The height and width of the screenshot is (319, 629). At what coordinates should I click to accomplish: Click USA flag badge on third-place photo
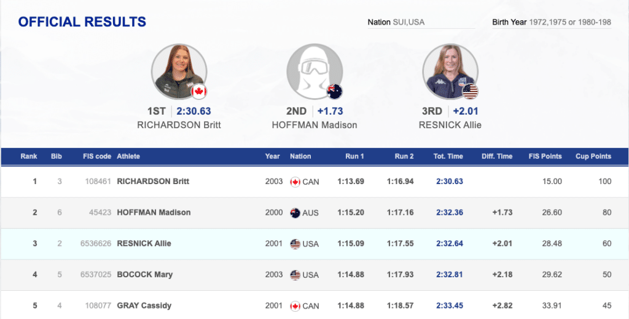[x=470, y=92]
